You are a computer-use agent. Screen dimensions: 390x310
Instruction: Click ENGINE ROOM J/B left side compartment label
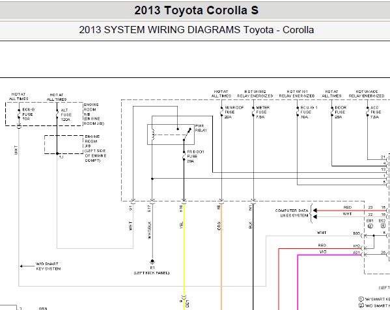(96, 148)
